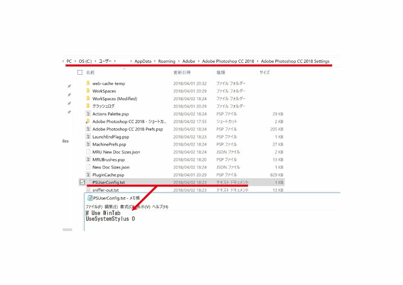Expand the chevron after OS (C:)
This screenshot has width=403, height=285.
pyautogui.click(x=95, y=61)
